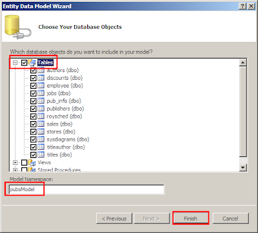
Task: Click the publishers table icon
Action: pos(41,109)
